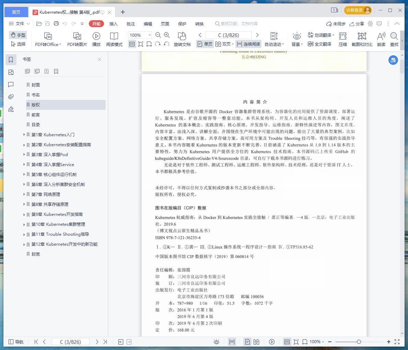Screen dimensions: 408x350
Task: Zoom out with the toolbar magnifier minus
Action: (x=158, y=35)
